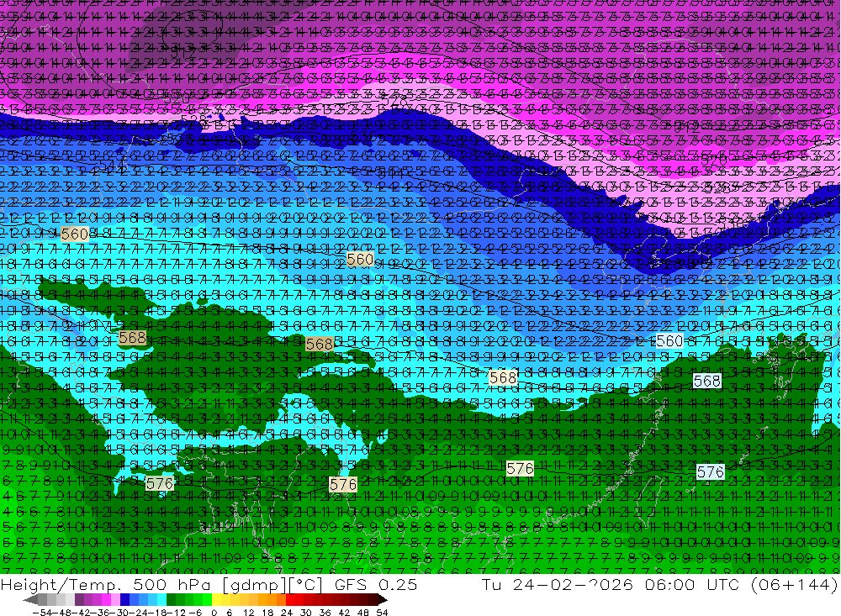Click the '-30' value on the color scale

(x=119, y=613)
